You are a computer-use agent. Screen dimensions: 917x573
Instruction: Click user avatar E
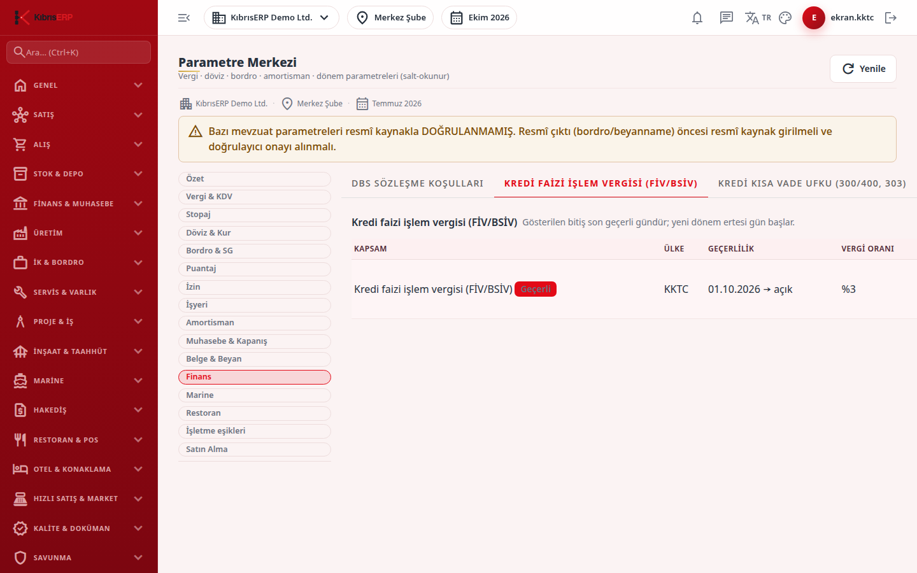coord(814,18)
